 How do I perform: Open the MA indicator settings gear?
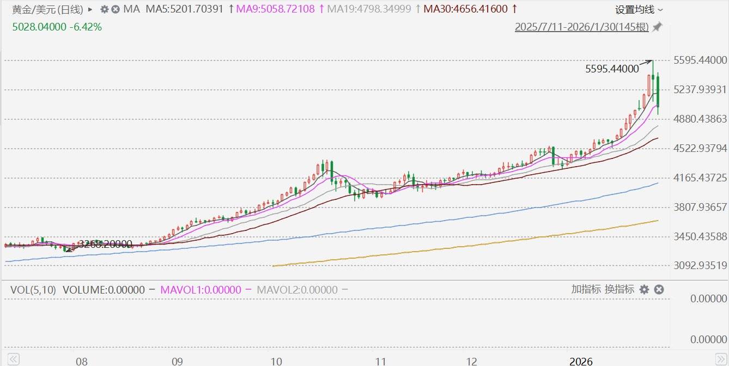click(105, 9)
